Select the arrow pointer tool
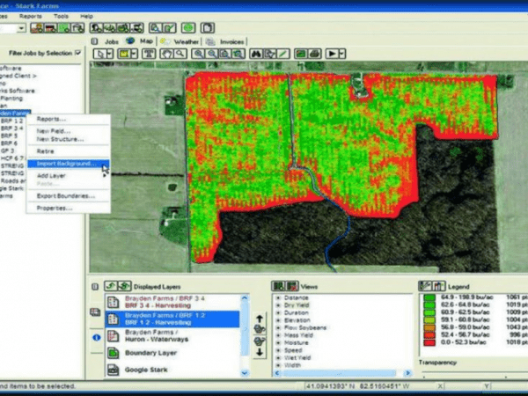528x396 pixels. [x=100, y=54]
